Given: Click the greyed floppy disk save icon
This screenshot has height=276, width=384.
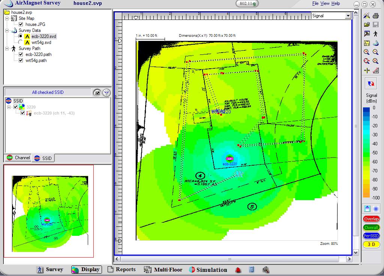Looking at the screenshot, I should [376, 24].
